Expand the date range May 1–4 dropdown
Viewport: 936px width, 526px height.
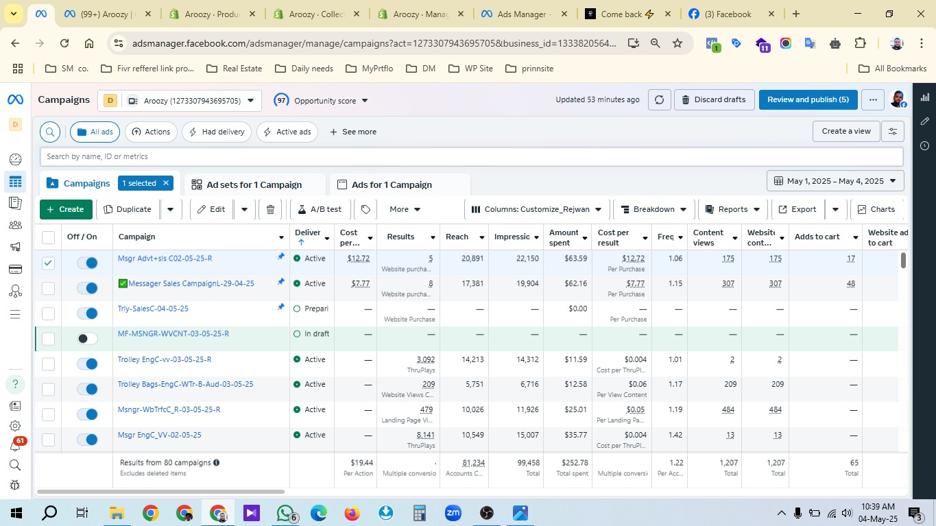[x=835, y=181]
